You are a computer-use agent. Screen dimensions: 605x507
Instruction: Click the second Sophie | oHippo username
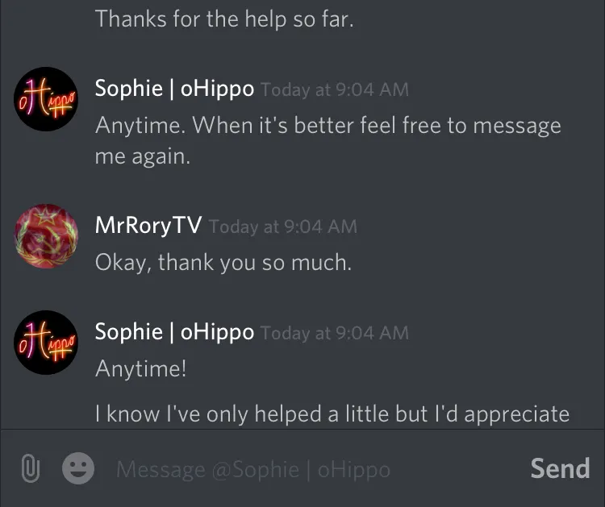point(174,332)
